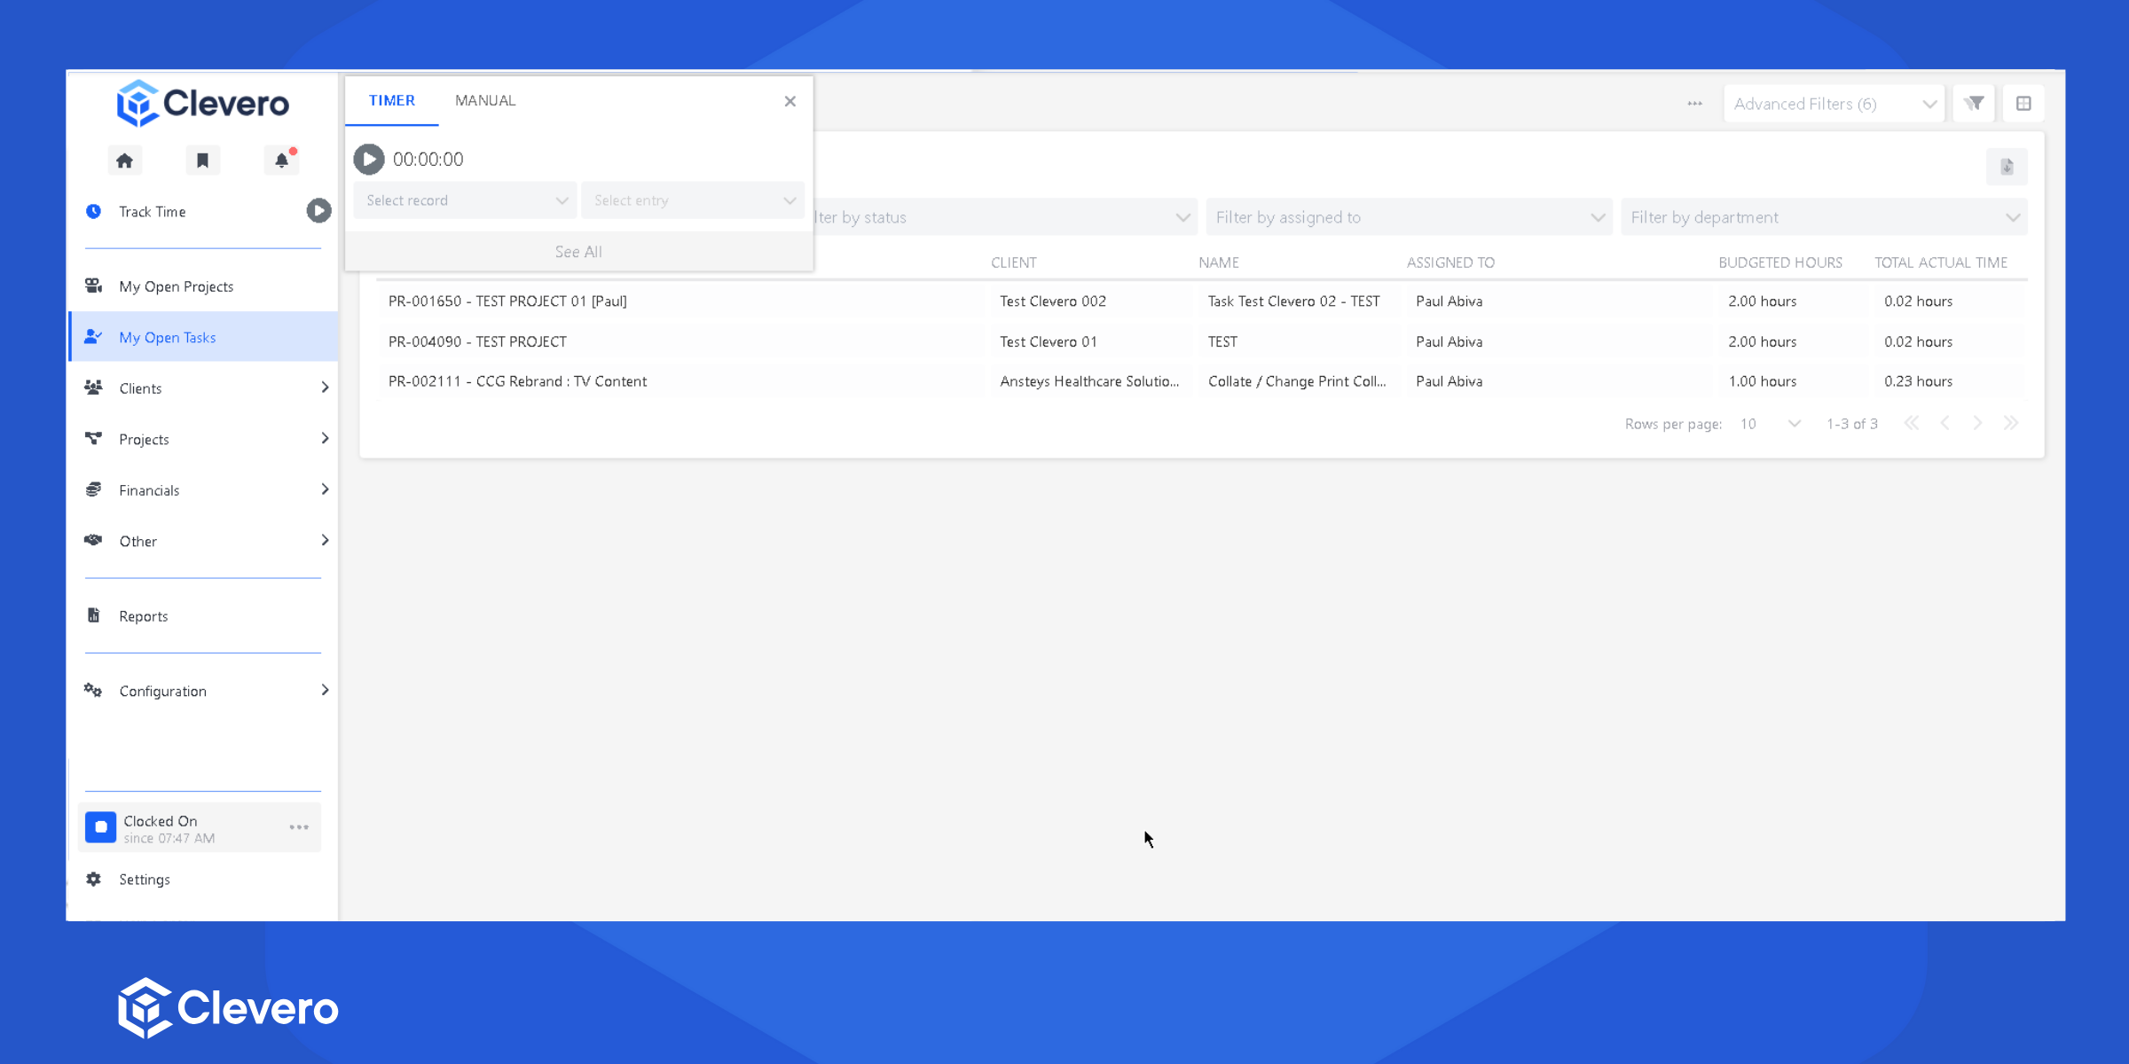
Task: Open My Open Projects in sidebar
Action: pyautogui.click(x=177, y=286)
